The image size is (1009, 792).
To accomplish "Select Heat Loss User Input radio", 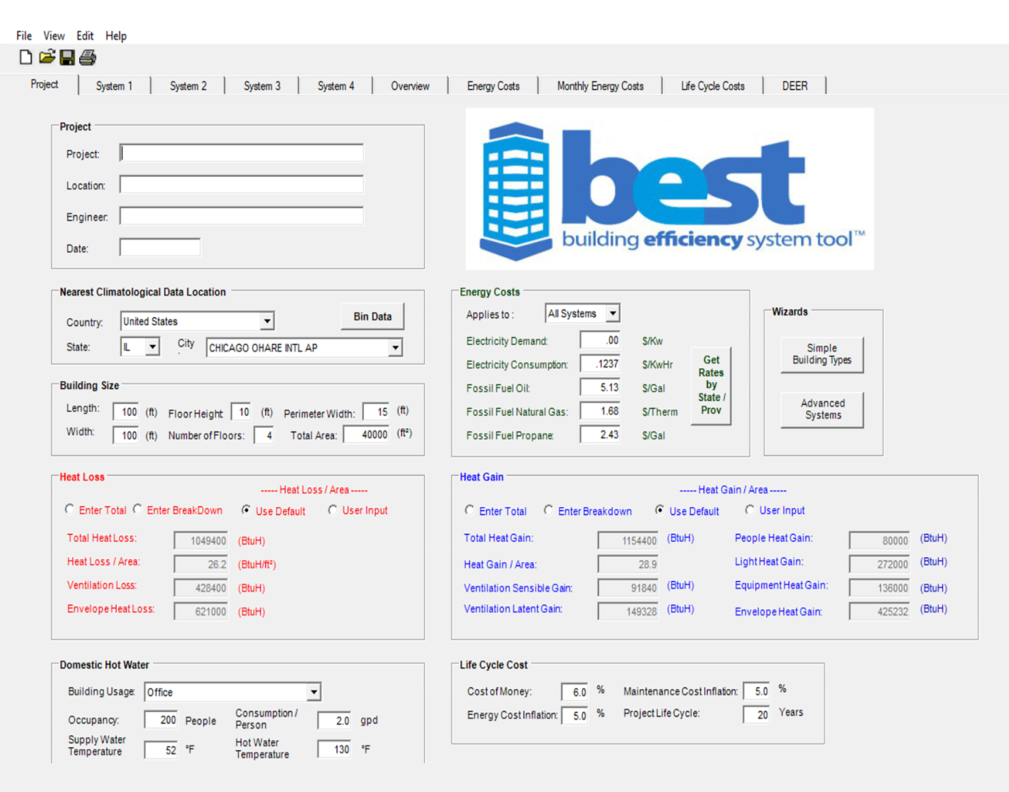I will pos(332,510).
